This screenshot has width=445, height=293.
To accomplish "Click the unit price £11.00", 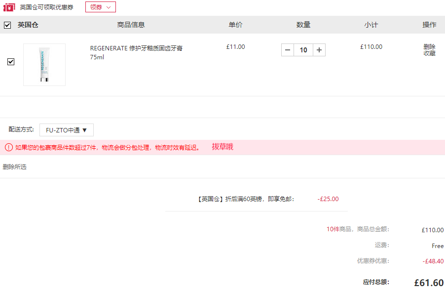I will pos(235,47).
